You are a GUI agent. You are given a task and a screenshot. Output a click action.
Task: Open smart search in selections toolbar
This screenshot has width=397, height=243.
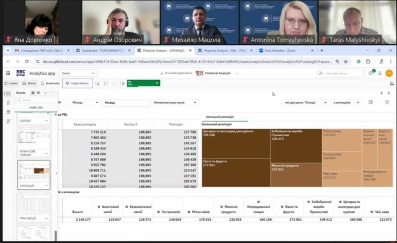point(97,84)
